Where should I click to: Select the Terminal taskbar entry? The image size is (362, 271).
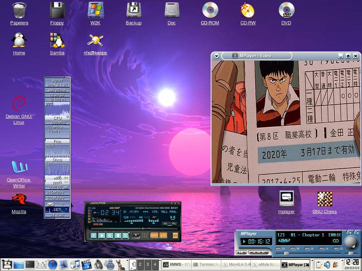tap(206, 264)
